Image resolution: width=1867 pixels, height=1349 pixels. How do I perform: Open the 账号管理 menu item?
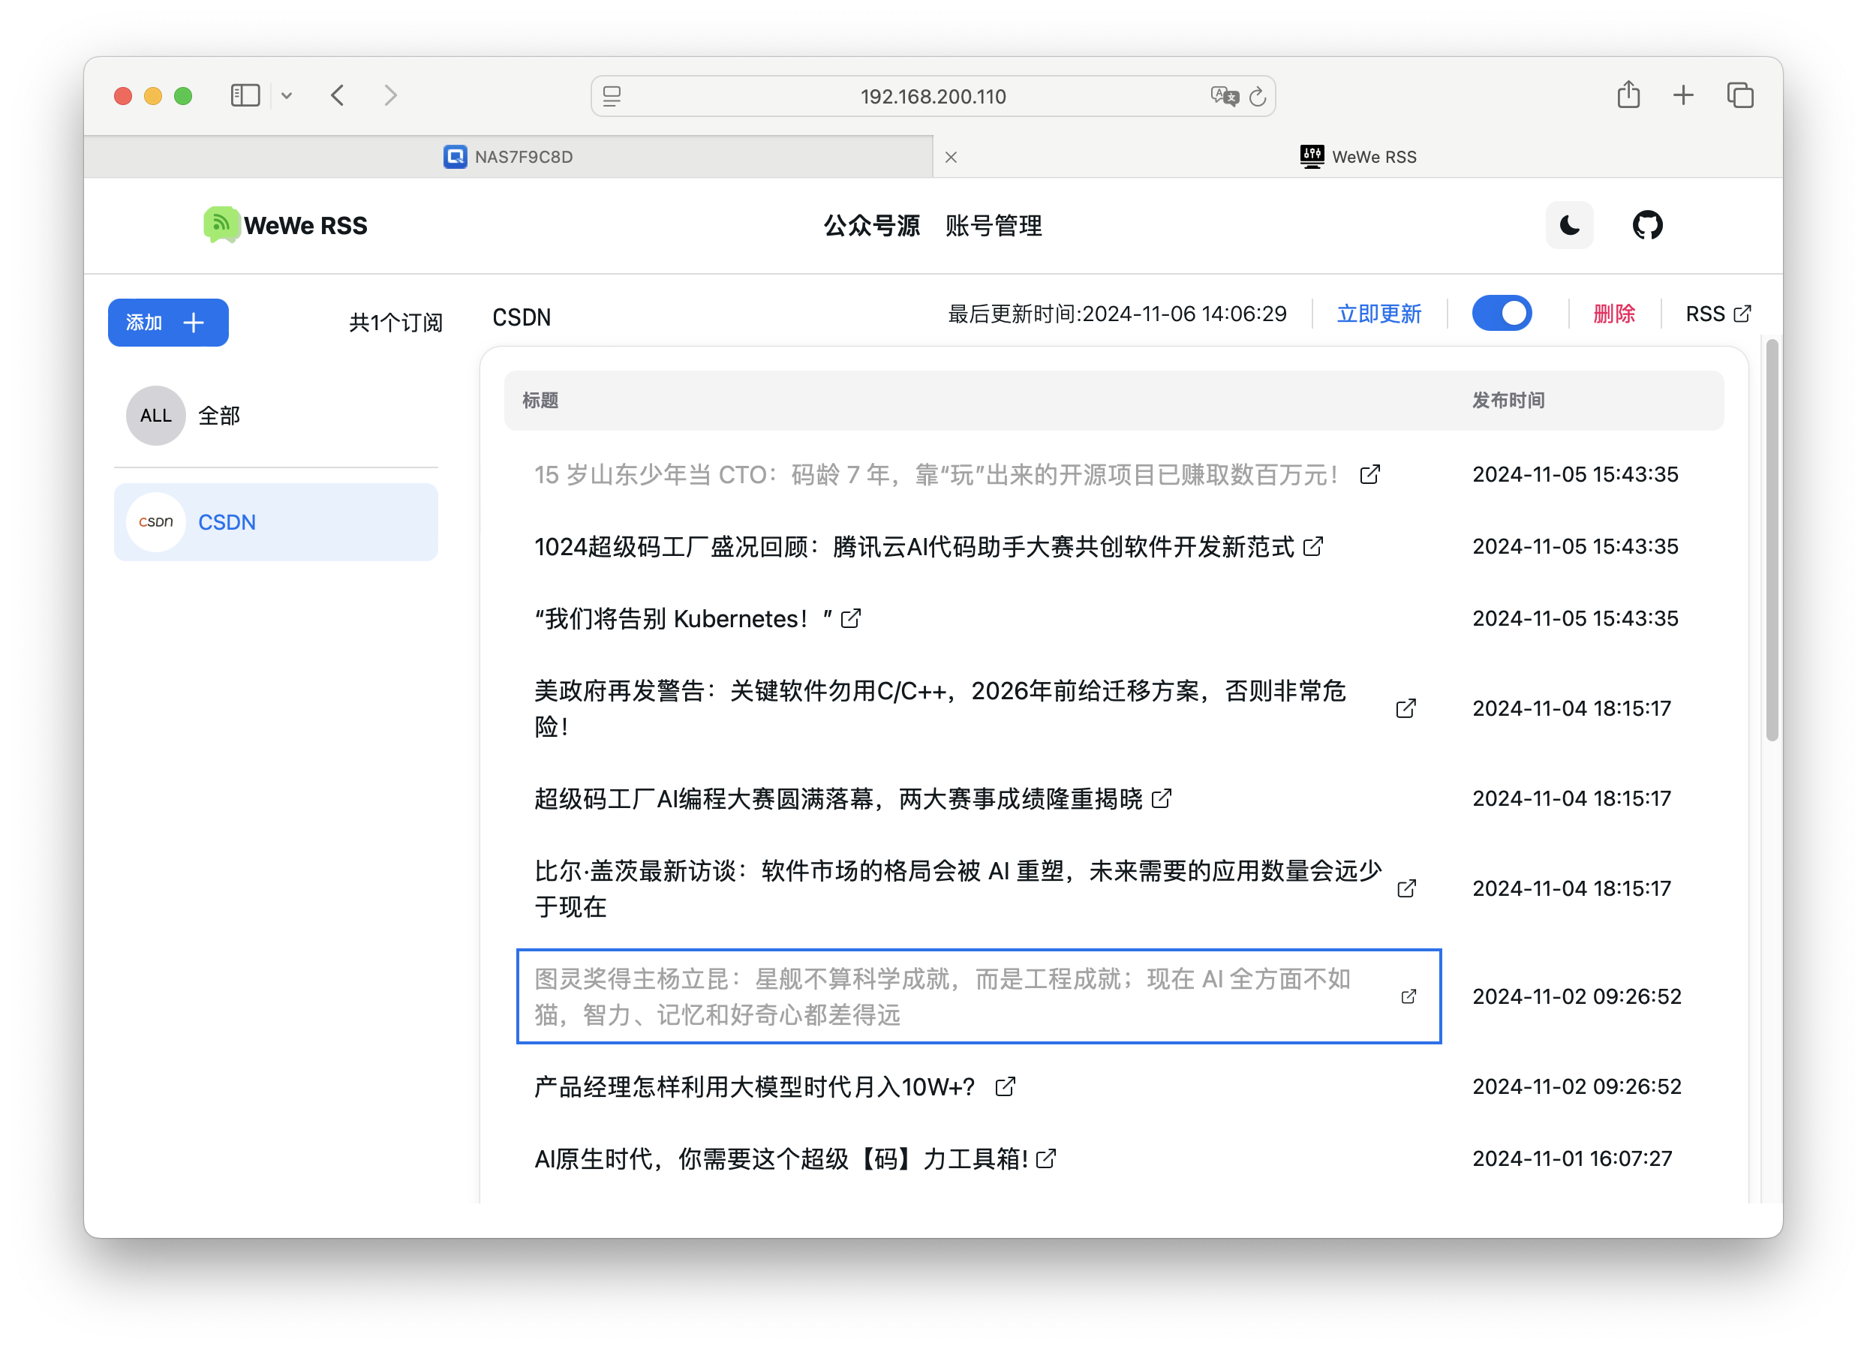pyautogui.click(x=994, y=226)
